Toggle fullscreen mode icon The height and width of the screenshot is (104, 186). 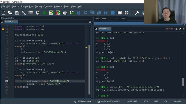(x=127, y=13)
